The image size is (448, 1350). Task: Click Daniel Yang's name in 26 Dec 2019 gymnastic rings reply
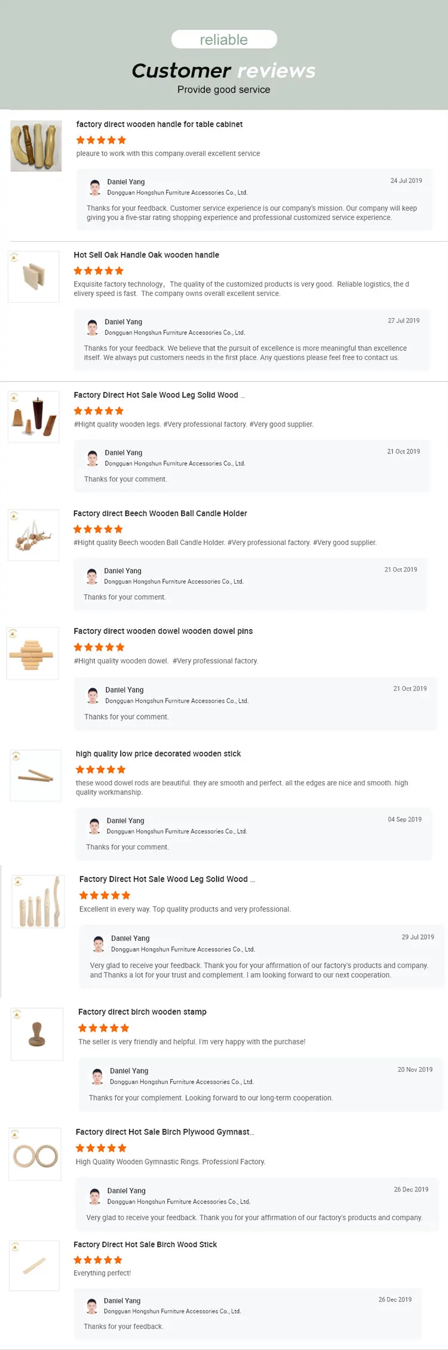[x=127, y=1190]
